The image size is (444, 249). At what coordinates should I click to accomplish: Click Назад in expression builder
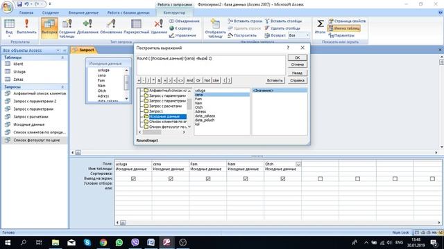[297, 73]
